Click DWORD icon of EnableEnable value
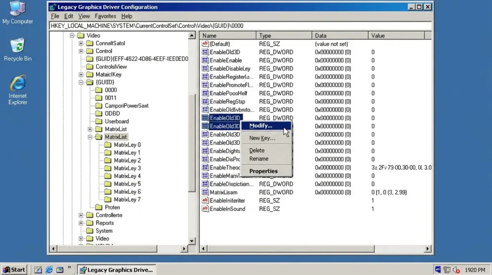Image resolution: width=492 pixels, height=275 pixels. (x=205, y=60)
